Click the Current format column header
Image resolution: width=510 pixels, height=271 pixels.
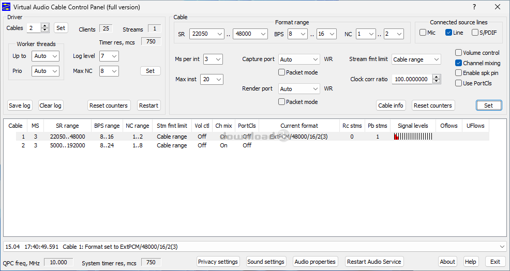tap(299, 126)
